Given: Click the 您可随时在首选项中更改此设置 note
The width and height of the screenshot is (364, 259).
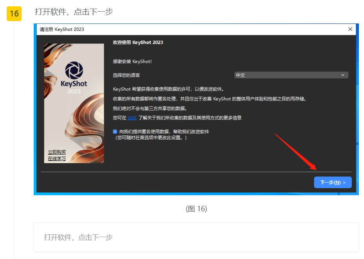Looking at the screenshot, I should 151,138.
